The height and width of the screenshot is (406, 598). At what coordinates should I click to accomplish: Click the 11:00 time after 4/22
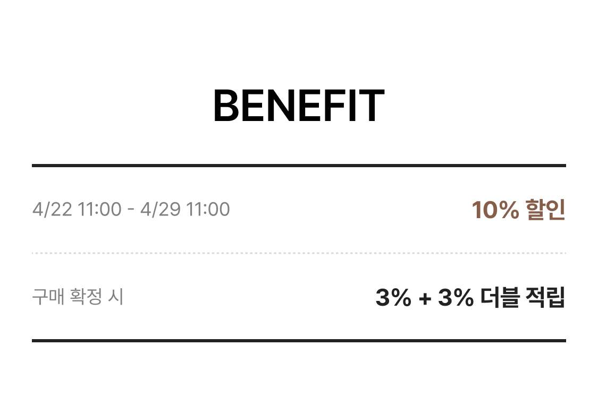99,209
